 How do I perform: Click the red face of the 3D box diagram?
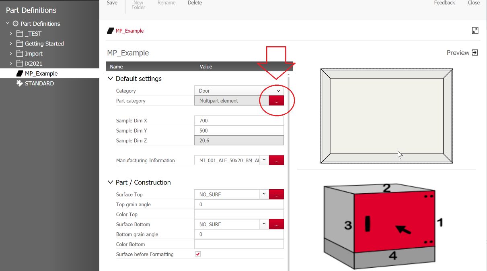coord(394,221)
